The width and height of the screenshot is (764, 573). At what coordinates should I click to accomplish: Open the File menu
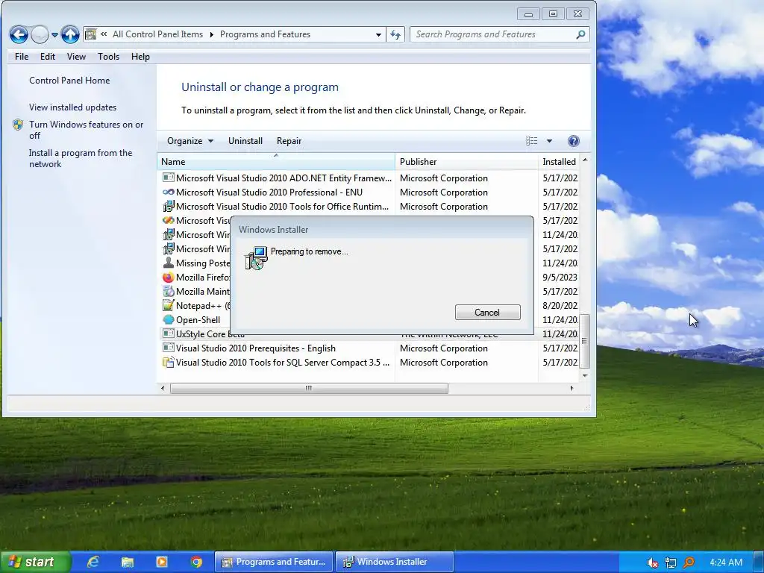(x=22, y=57)
